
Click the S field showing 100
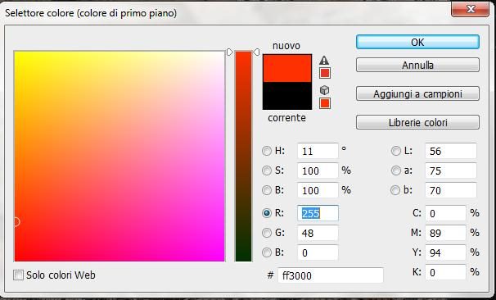click(318, 170)
